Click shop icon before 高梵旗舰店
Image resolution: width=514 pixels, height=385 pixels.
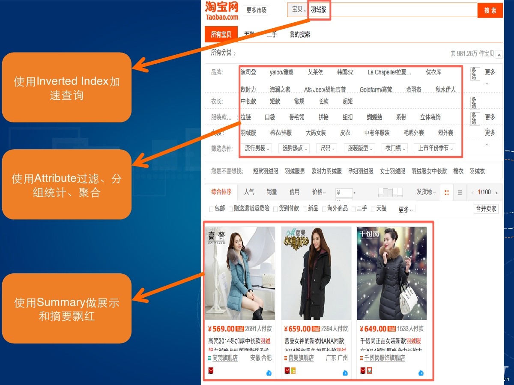point(209,358)
